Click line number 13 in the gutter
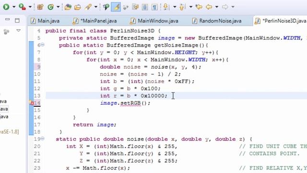The image size is (307, 173). [x=37, y=96]
